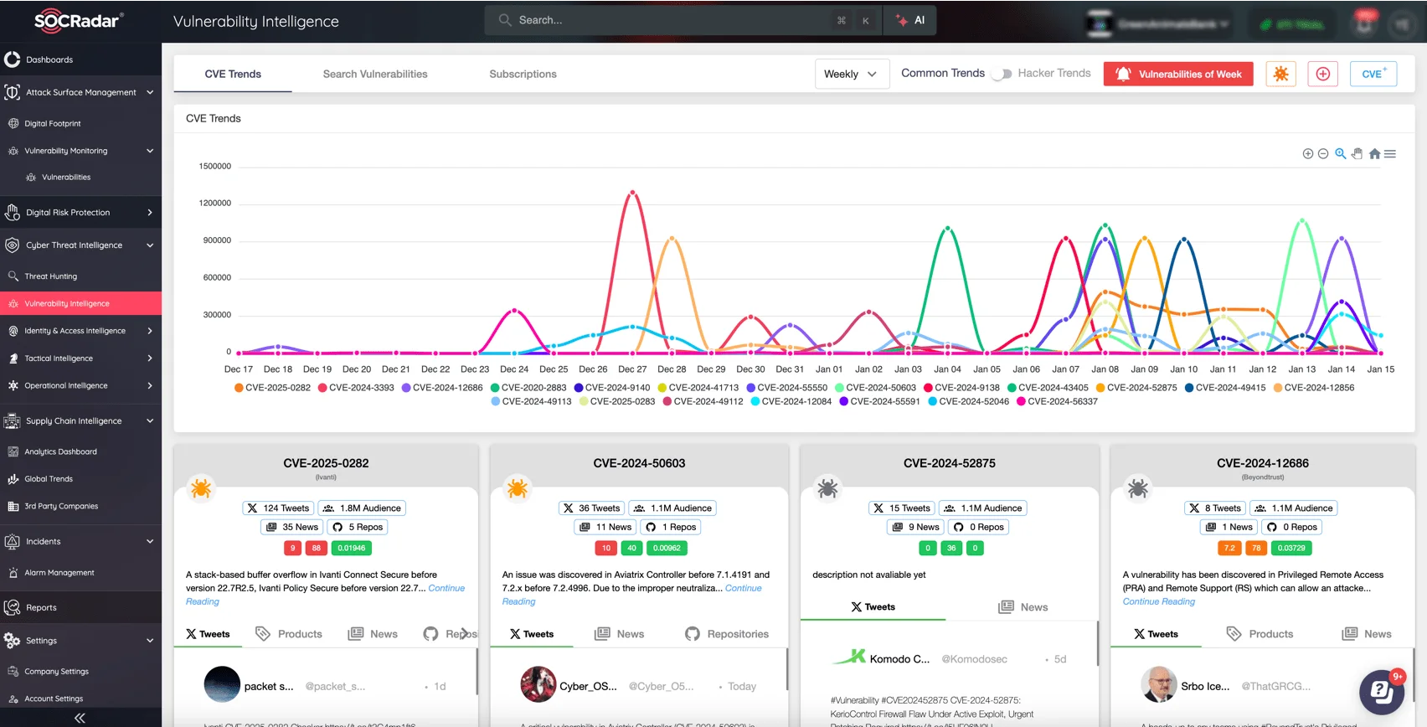This screenshot has width=1427, height=727.
Task: Collapse Supply Chain Intelligence menu
Action: pyautogui.click(x=80, y=421)
